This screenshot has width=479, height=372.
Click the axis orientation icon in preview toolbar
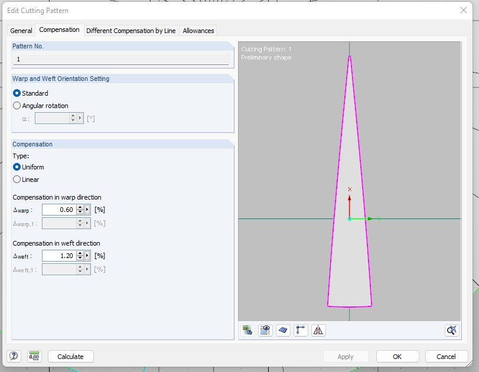click(301, 331)
